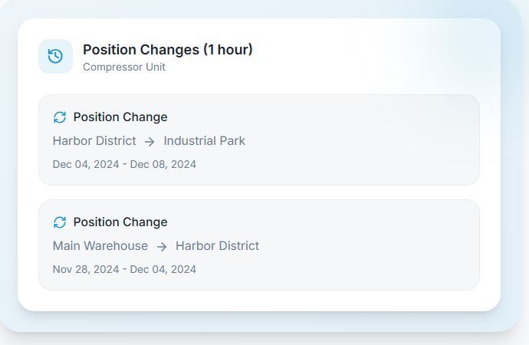Click "Position Change" heading above Main Warehouse route
The height and width of the screenshot is (345, 529).
pyautogui.click(x=120, y=222)
